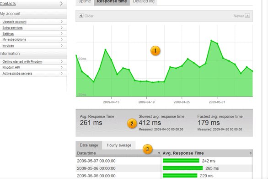The height and width of the screenshot is (179, 268).
Task: Open the Pingdom API link
Action: pos(11,67)
